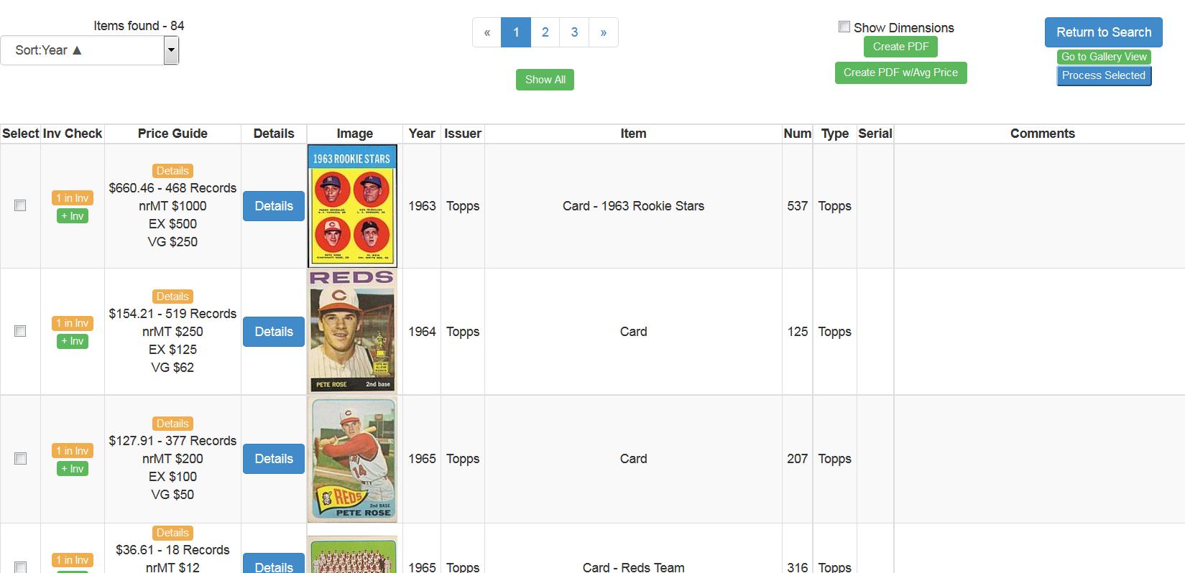The width and height of the screenshot is (1185, 573).
Task: Open price guide Details for $660.46 item
Action: click(172, 171)
